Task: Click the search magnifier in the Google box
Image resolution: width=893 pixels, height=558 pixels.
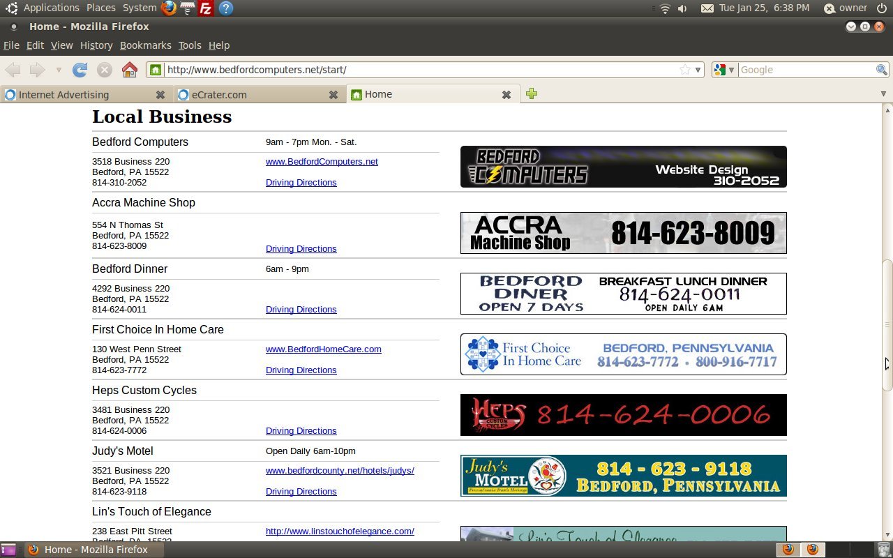Action: pos(882,70)
